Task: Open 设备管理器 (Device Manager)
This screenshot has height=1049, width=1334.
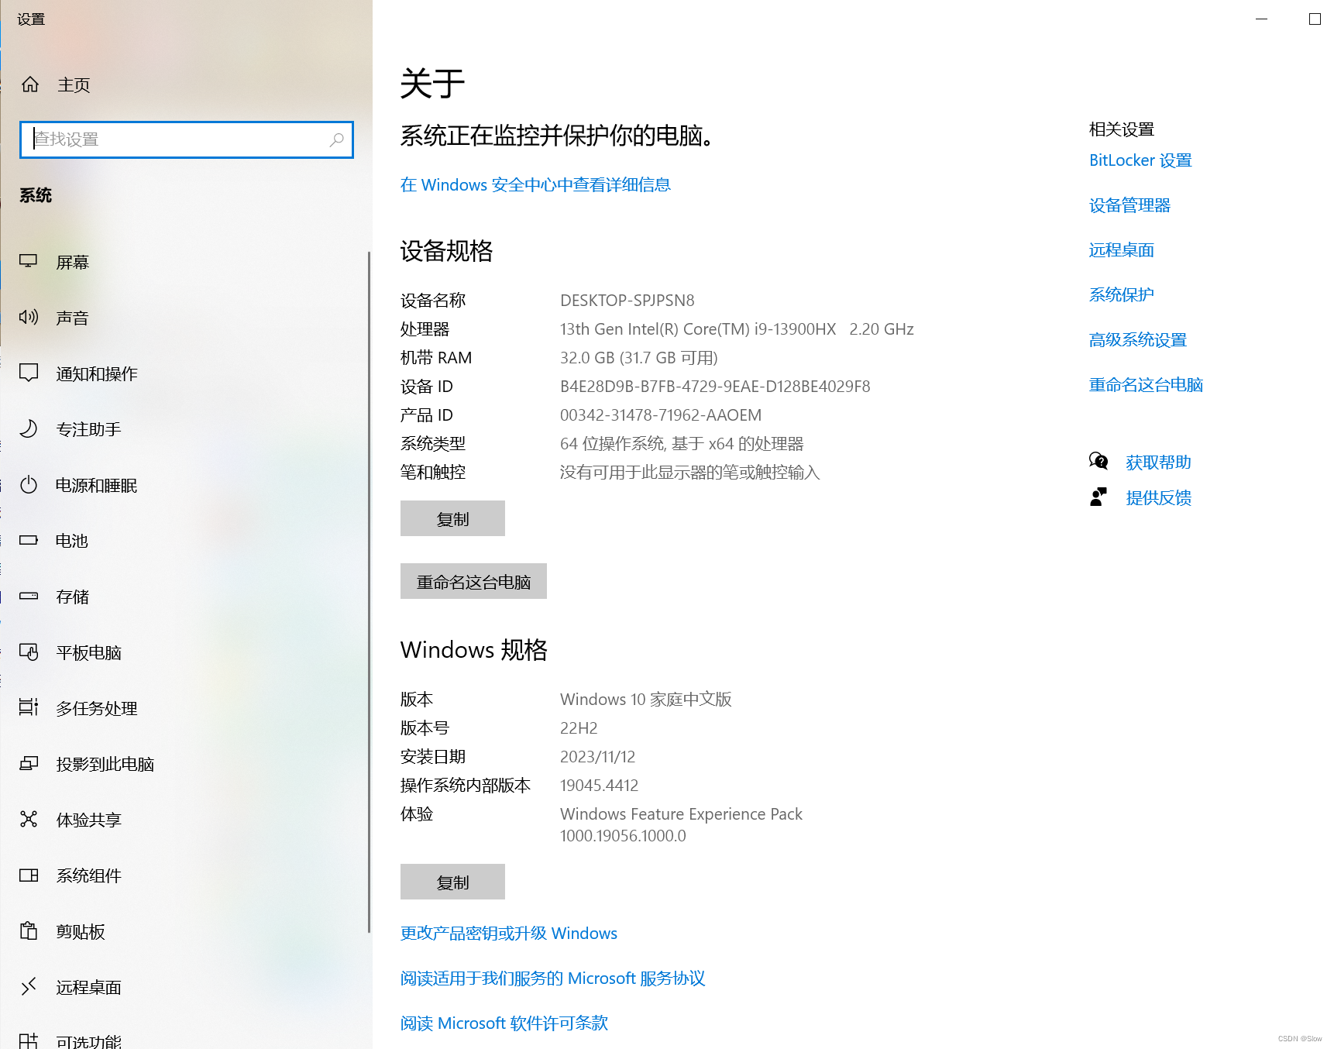Action: click(x=1129, y=205)
